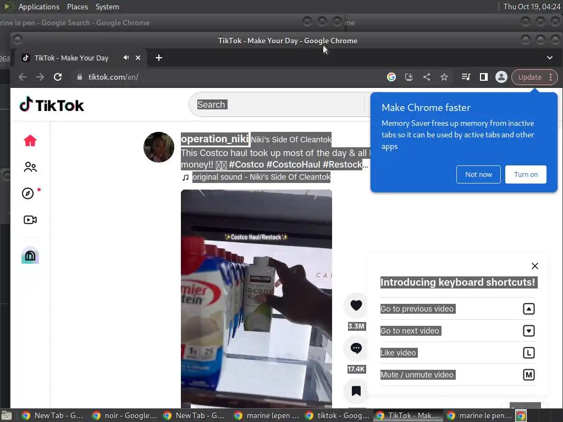Click the 17.4K comments count
The width and height of the screenshot is (563, 422).
click(x=356, y=369)
